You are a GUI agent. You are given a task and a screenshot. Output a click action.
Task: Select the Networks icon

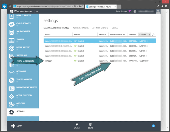pyautogui.click(x=12, y=72)
